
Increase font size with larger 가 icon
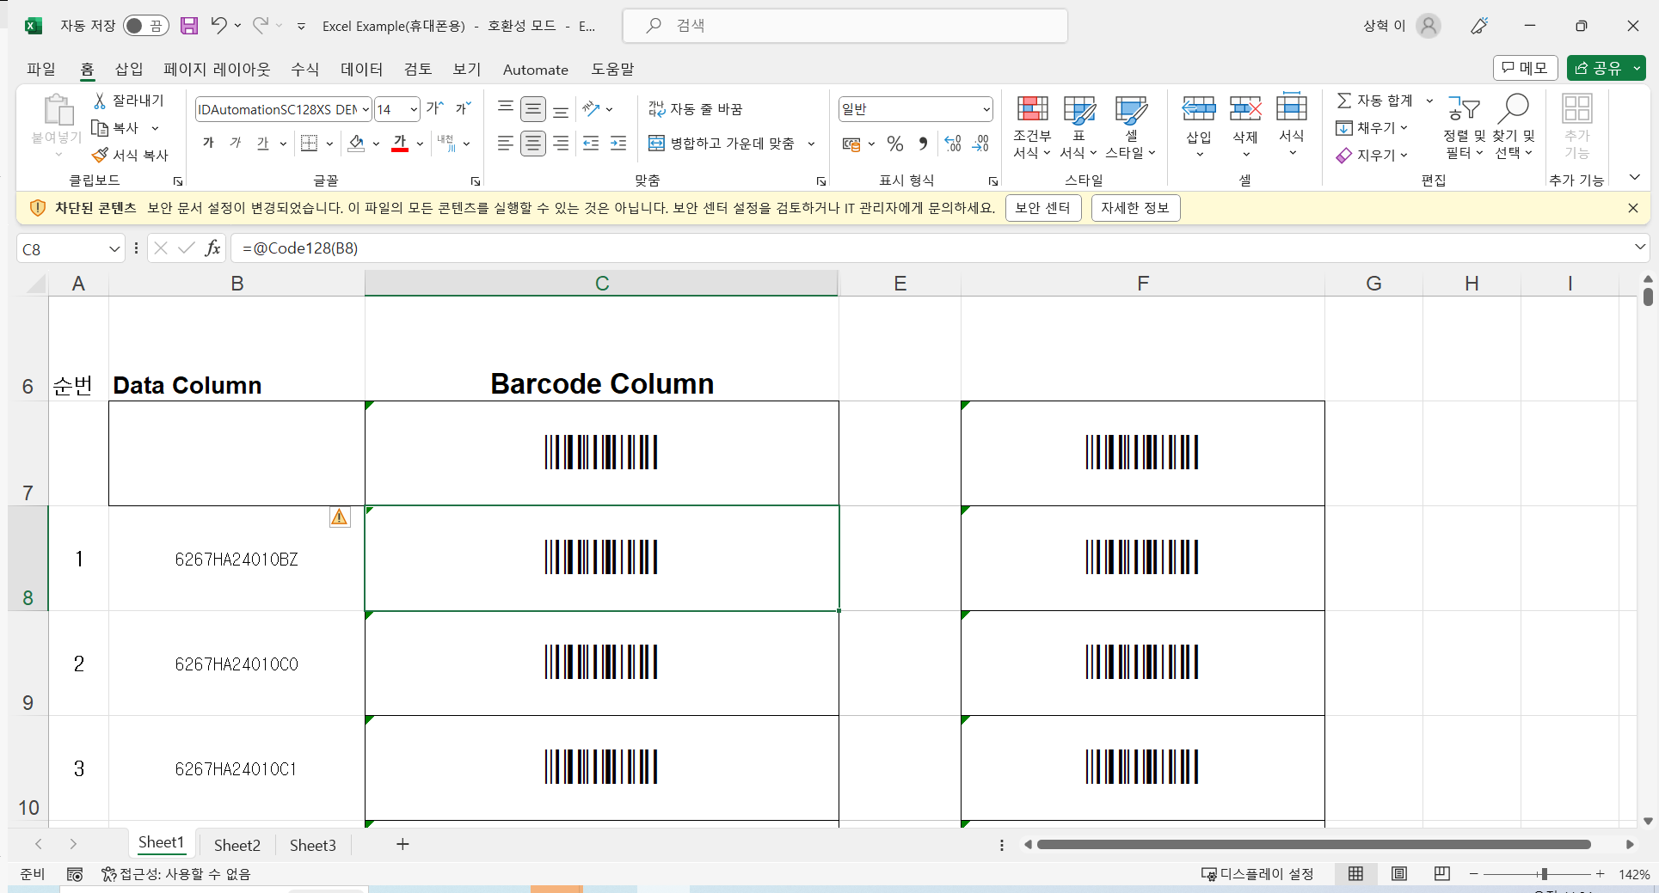click(435, 108)
